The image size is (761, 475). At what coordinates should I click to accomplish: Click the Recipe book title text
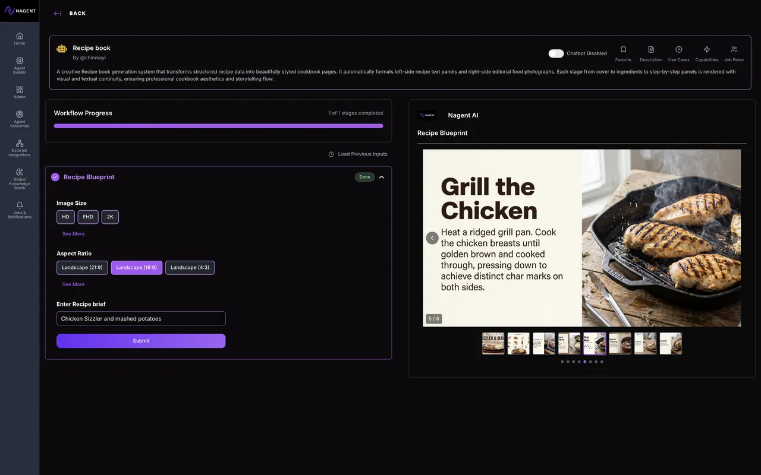click(x=92, y=48)
